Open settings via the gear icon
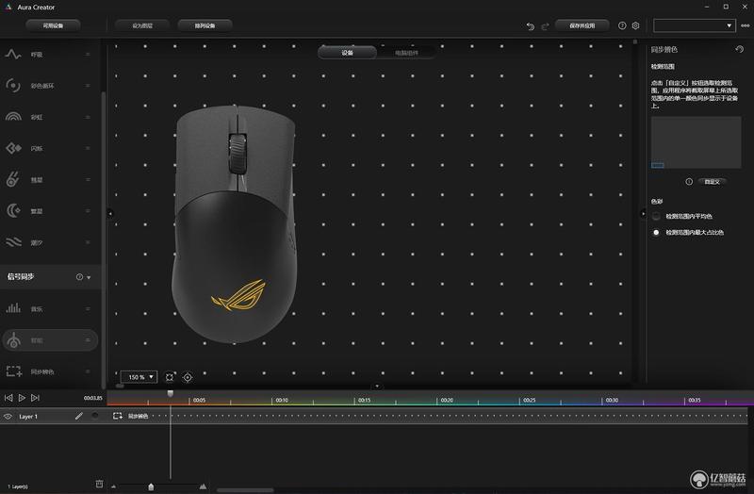 [x=635, y=25]
